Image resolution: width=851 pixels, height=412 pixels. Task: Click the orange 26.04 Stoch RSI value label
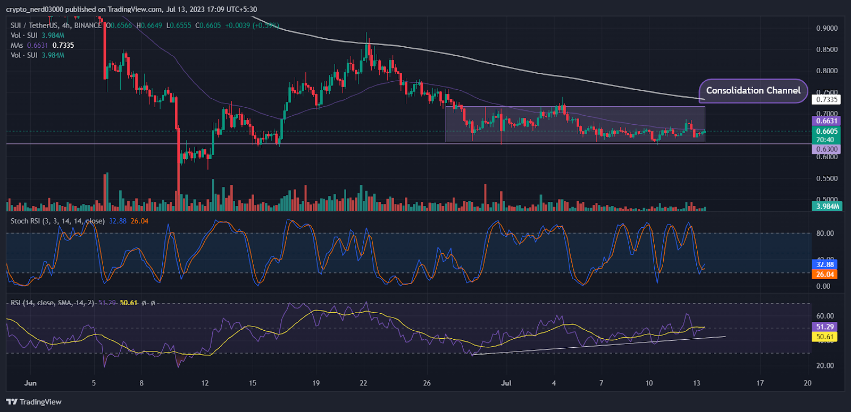point(825,274)
